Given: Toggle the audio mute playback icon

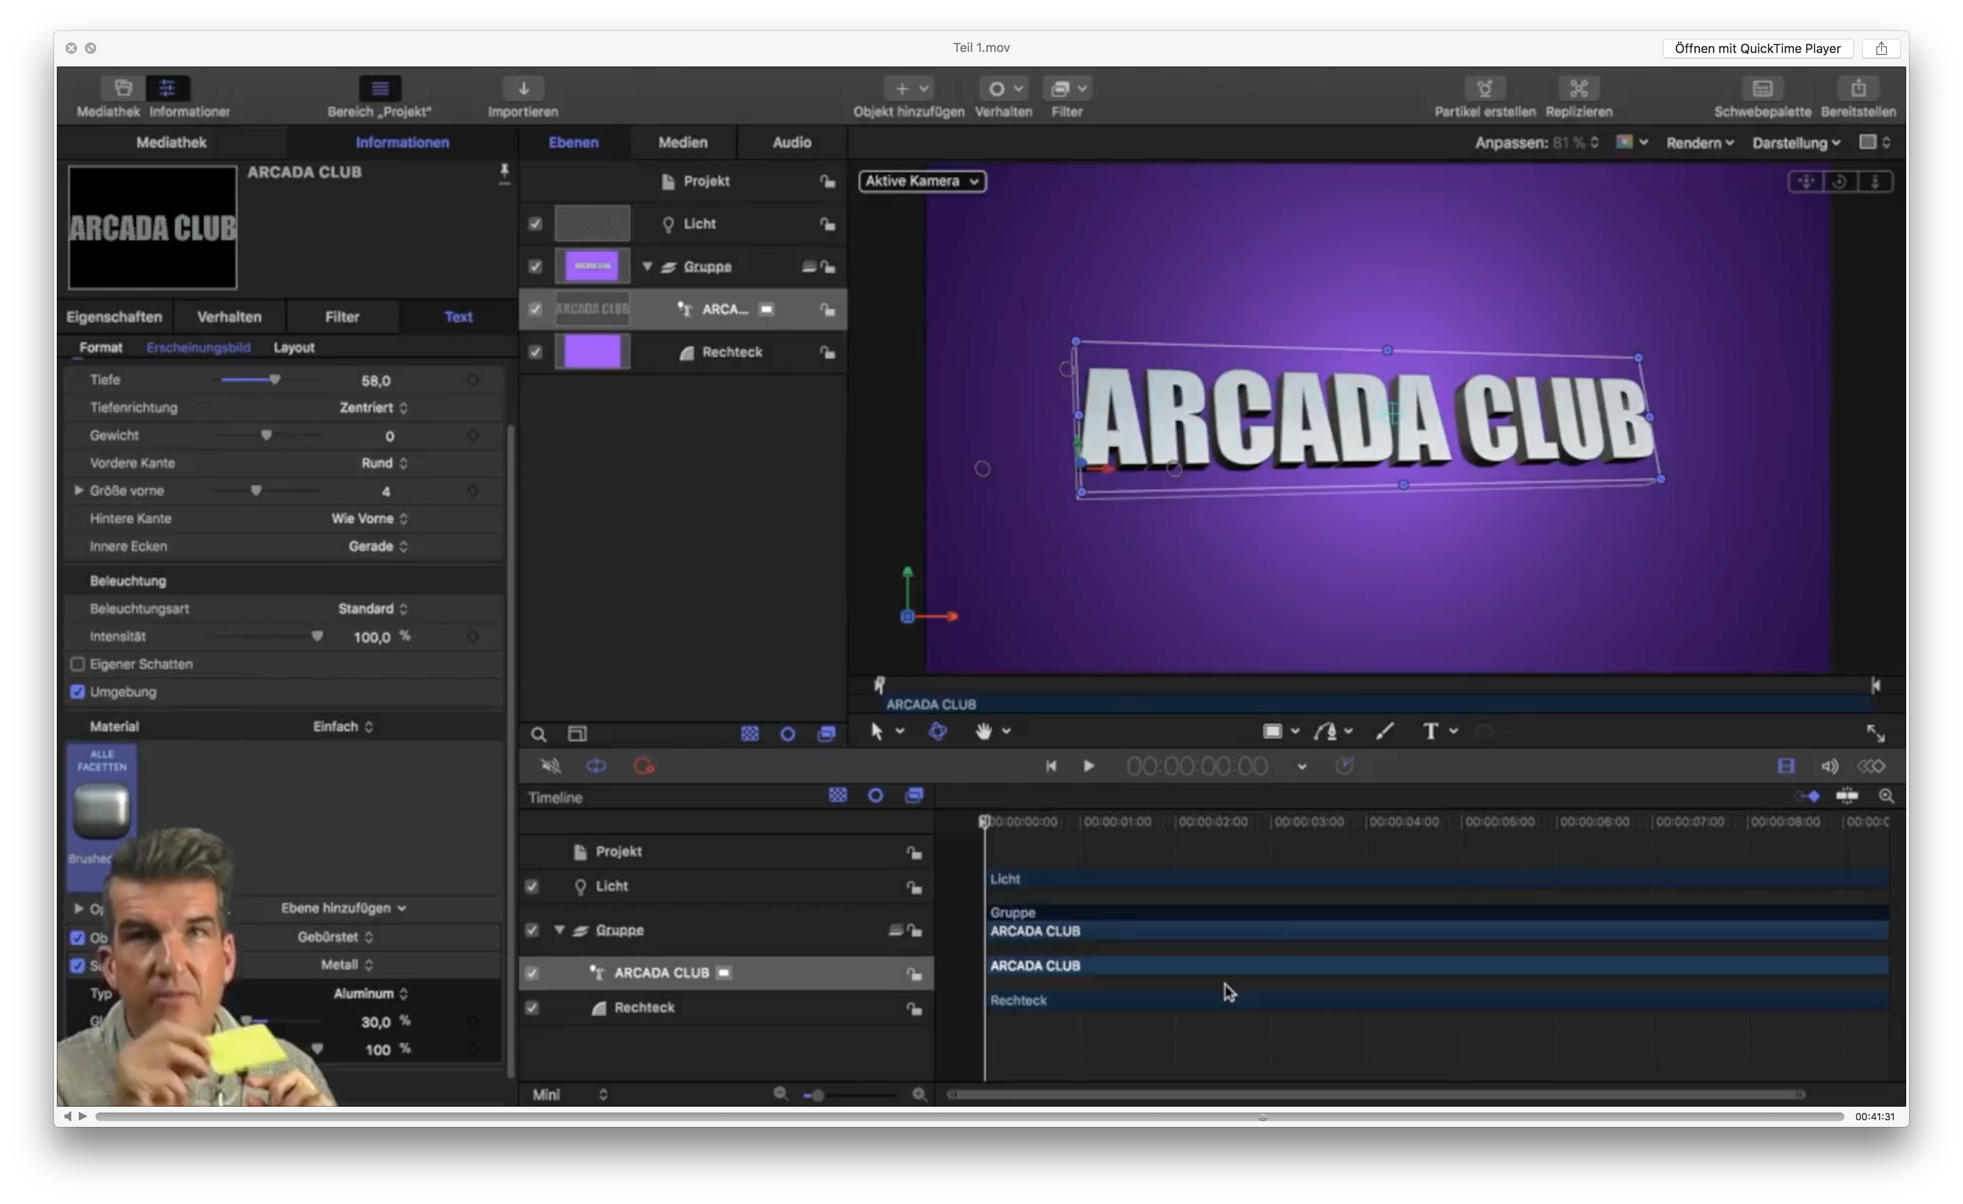Looking at the screenshot, I should click(x=550, y=767).
